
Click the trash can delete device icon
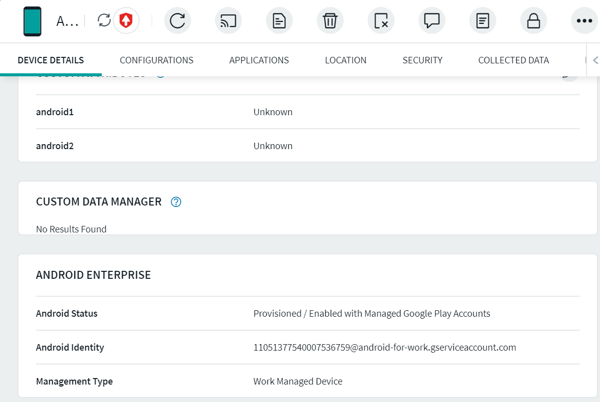[x=330, y=21]
